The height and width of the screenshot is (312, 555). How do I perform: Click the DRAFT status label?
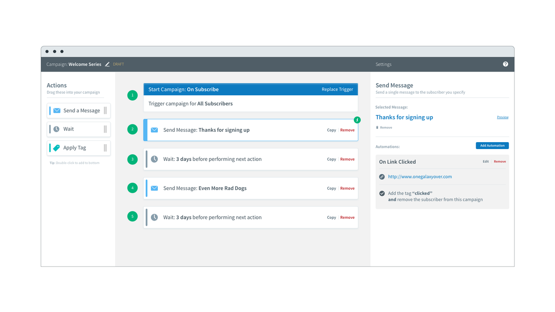click(118, 64)
